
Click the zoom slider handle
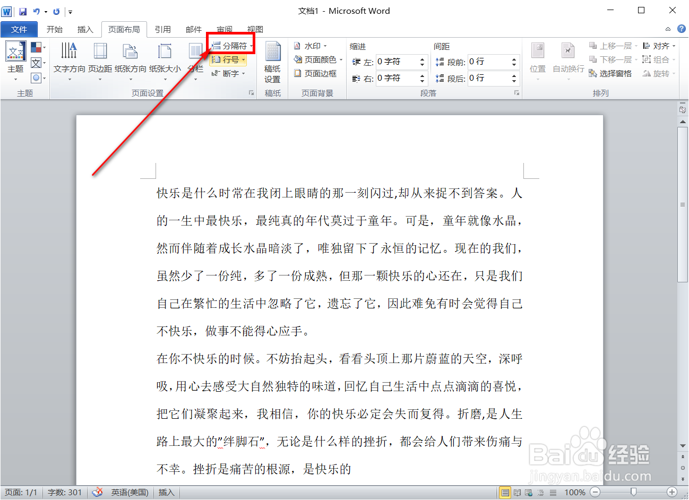click(633, 492)
